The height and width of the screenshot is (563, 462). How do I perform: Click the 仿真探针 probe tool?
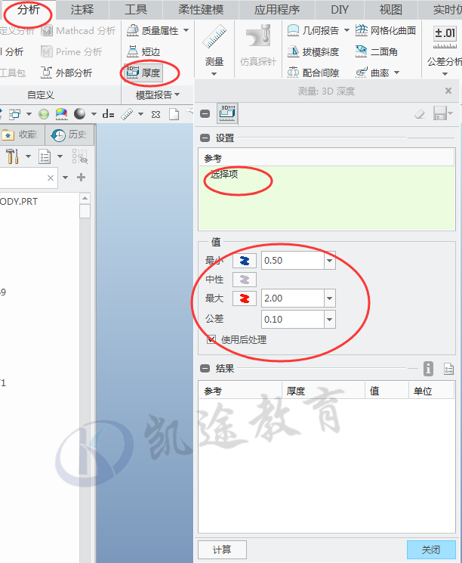click(x=258, y=45)
